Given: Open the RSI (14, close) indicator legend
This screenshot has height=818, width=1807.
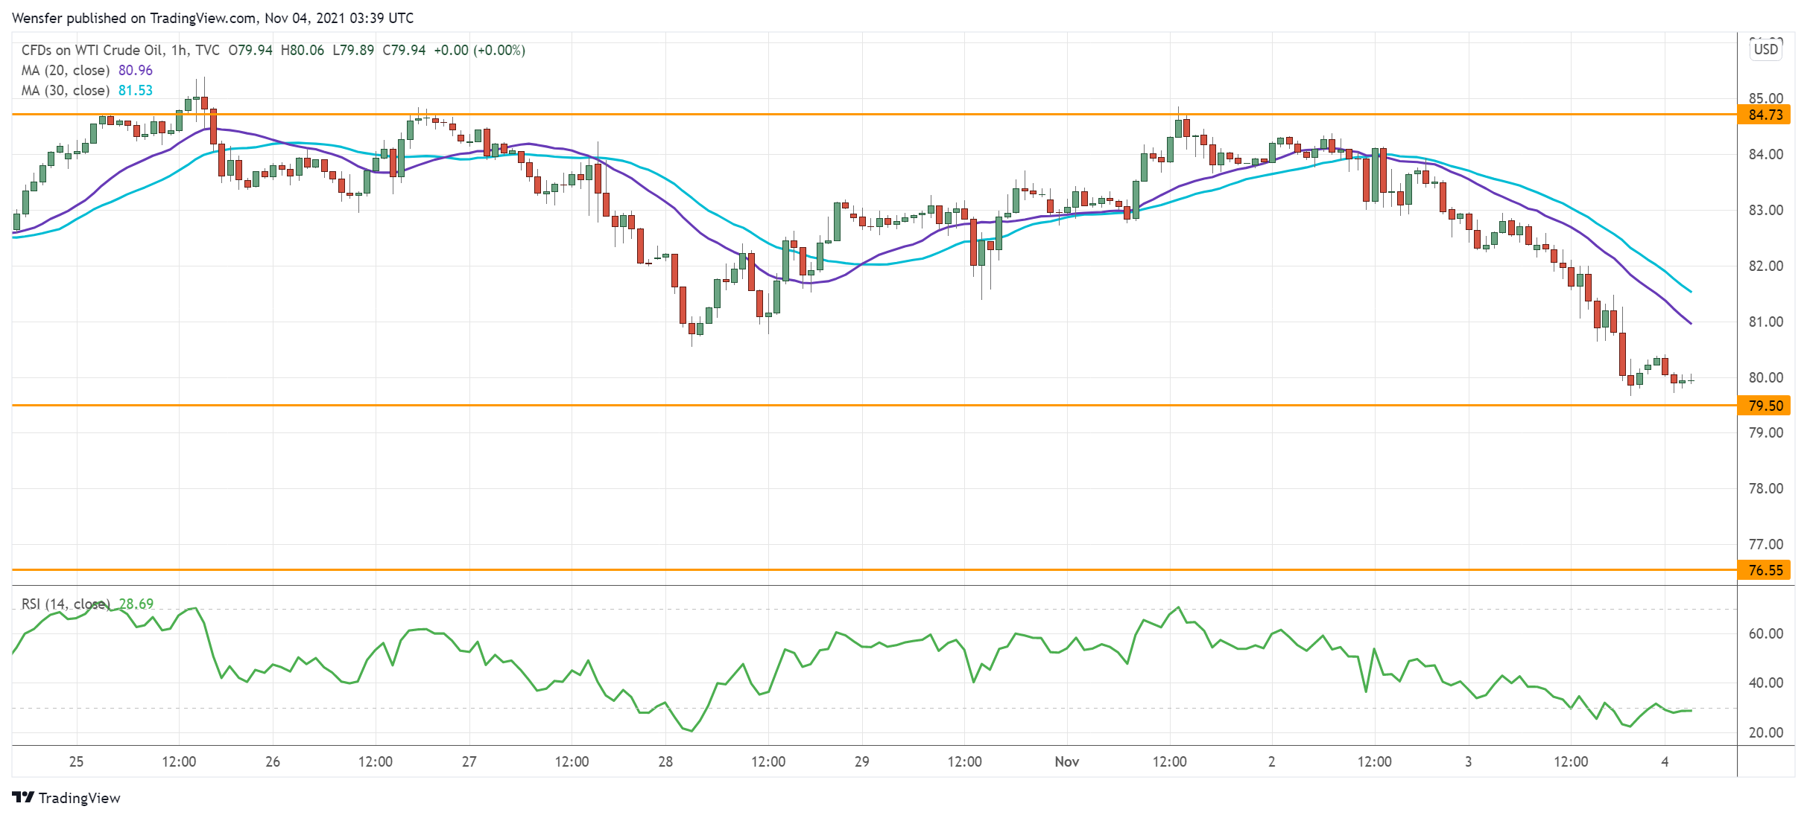Looking at the screenshot, I should (66, 604).
